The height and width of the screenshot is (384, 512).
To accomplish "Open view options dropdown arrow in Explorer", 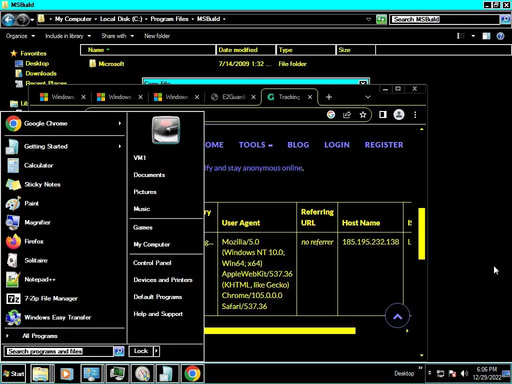I will pyautogui.click(x=473, y=36).
